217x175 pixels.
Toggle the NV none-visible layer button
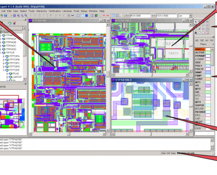coord(212,40)
